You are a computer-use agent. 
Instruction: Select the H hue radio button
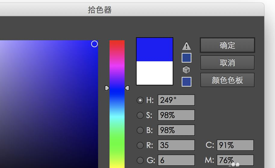pyautogui.click(x=140, y=100)
